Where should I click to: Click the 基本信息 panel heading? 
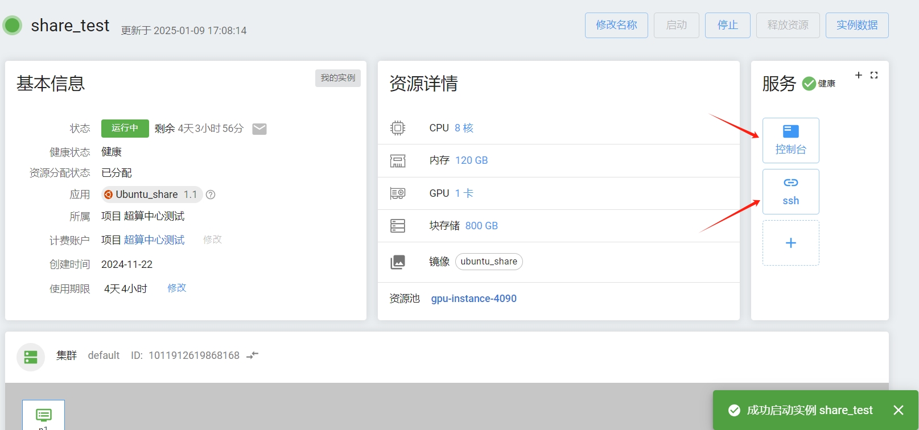click(51, 84)
